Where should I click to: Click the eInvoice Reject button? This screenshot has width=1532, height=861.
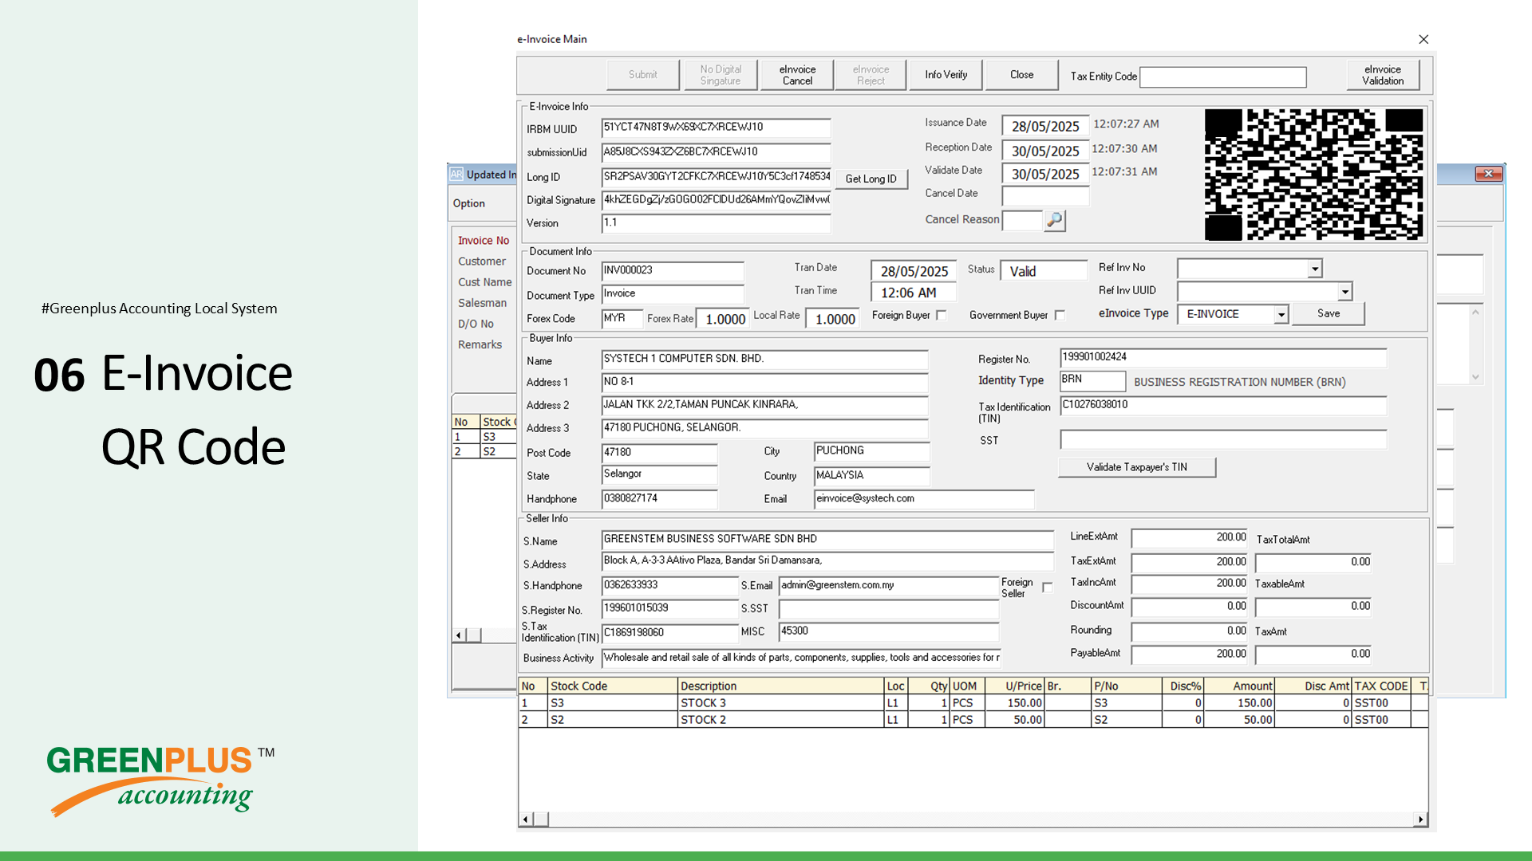[871, 75]
